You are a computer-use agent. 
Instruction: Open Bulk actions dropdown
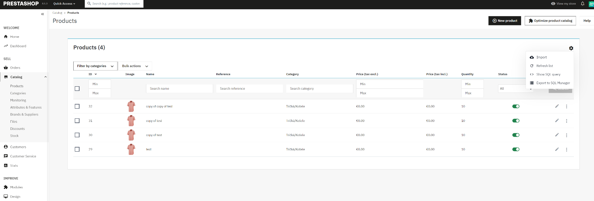point(135,66)
